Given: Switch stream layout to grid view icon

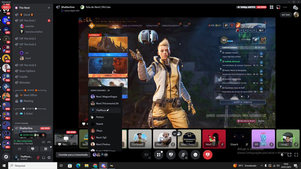Looking at the screenshot, I should coord(271,7).
